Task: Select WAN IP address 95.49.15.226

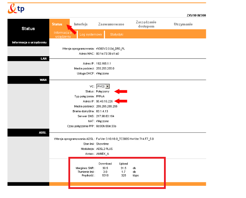Action: point(104,101)
